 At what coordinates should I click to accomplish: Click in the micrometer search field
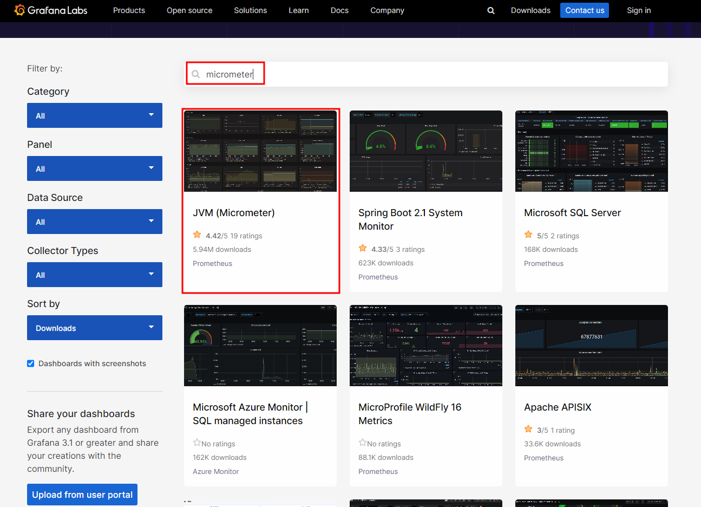(427, 74)
